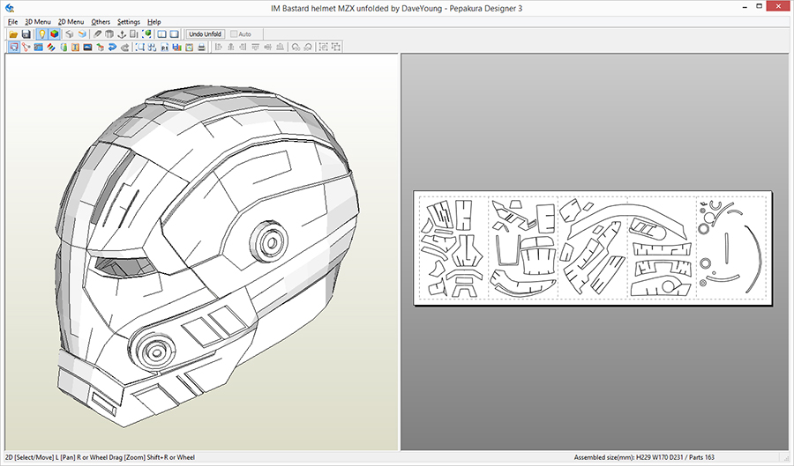Click the gray panel icon beside the anchor
794x466 pixels.
(134, 34)
